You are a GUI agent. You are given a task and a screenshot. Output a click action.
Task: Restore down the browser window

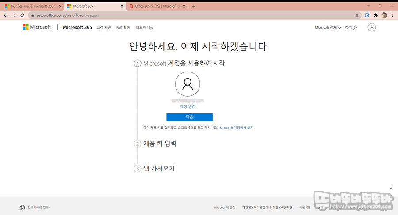[380, 6]
